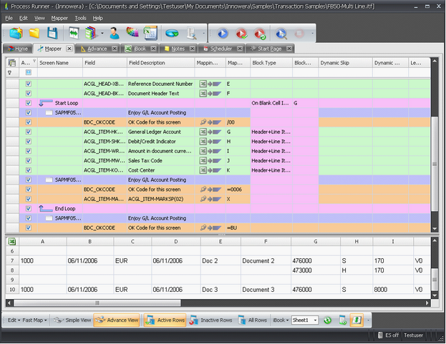Switch to the Scheduler tab
The height and width of the screenshot is (344, 446).
point(220,49)
